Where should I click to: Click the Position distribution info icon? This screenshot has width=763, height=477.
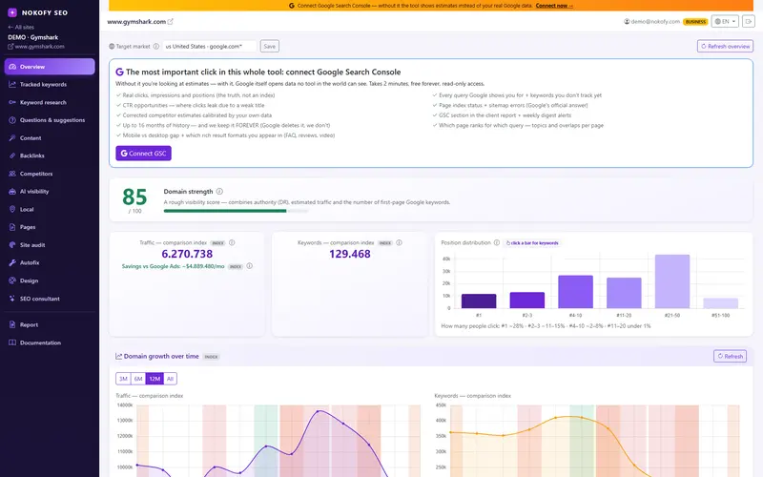(x=497, y=242)
